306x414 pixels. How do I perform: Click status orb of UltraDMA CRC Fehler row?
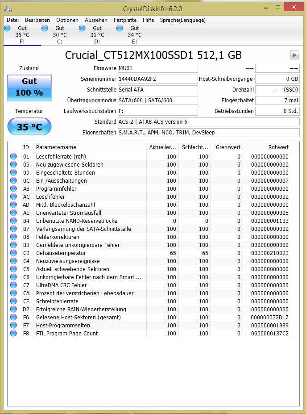[x=13, y=285]
